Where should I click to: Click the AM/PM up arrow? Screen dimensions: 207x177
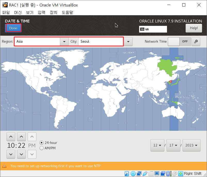click(32, 137)
